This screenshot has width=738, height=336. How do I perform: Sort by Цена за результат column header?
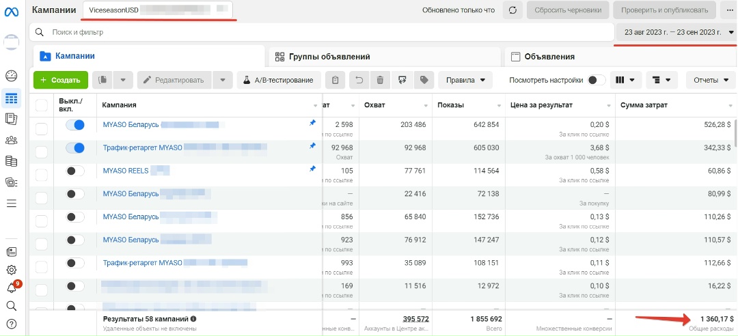[x=541, y=105]
